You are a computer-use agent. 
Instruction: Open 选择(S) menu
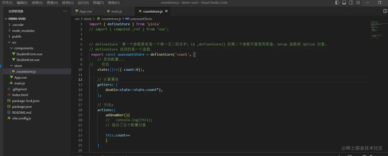pos(37,3)
